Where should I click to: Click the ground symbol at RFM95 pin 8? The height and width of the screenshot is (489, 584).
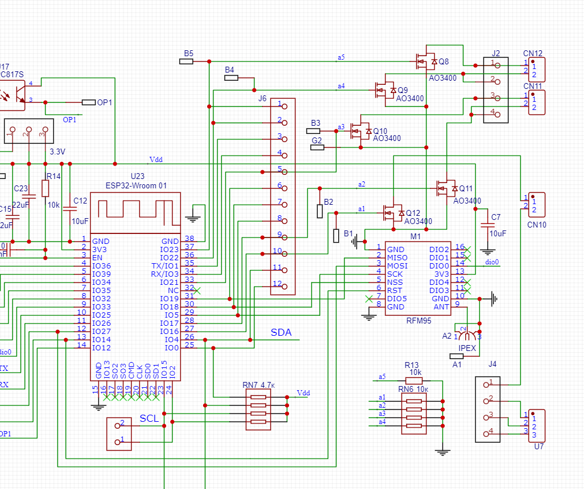(369, 318)
